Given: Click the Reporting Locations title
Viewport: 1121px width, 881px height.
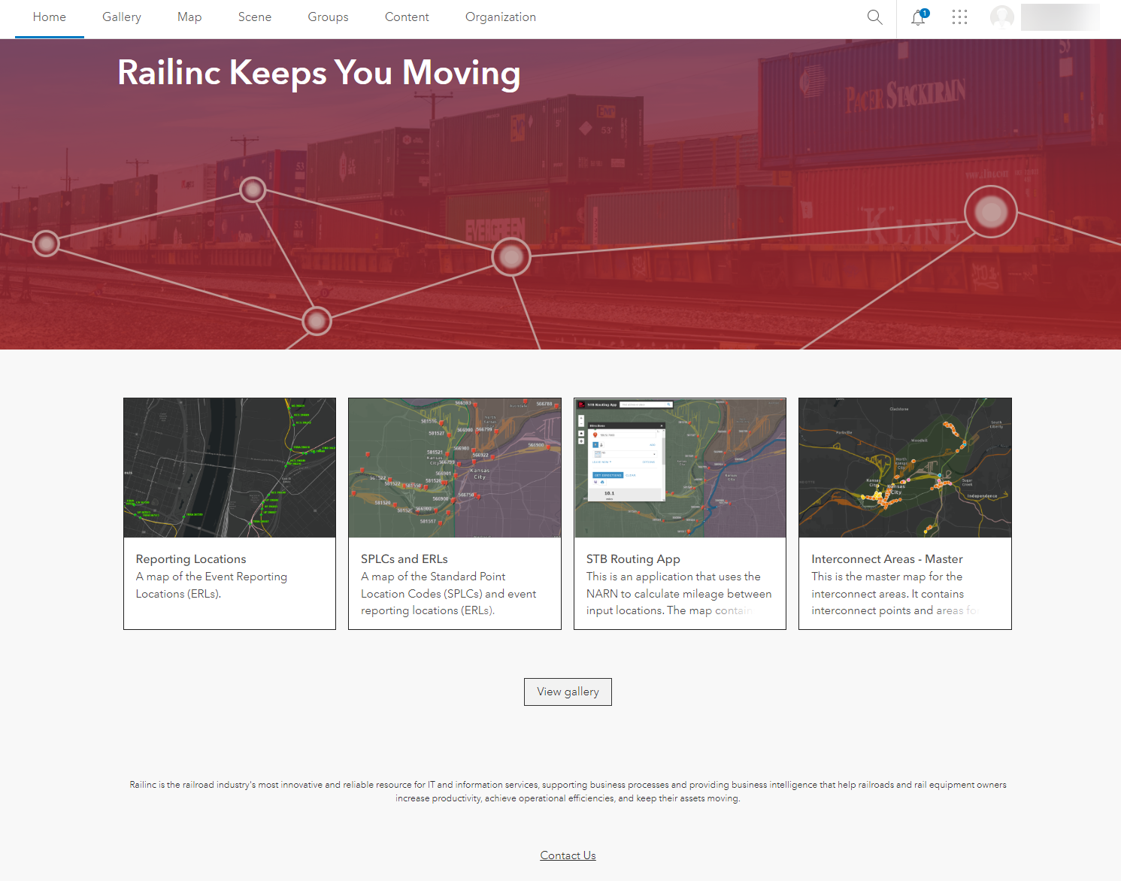Looking at the screenshot, I should click(191, 559).
